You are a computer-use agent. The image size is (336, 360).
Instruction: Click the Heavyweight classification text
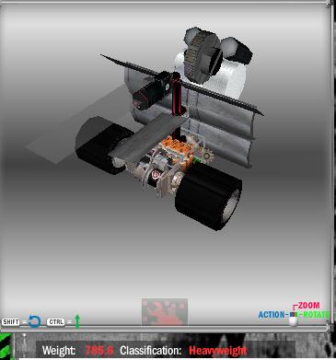tap(218, 351)
